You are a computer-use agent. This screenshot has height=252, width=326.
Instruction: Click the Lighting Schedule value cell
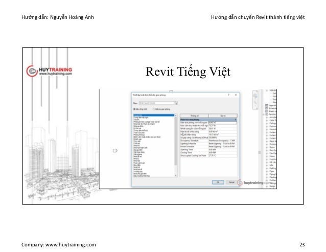[x=223, y=144]
